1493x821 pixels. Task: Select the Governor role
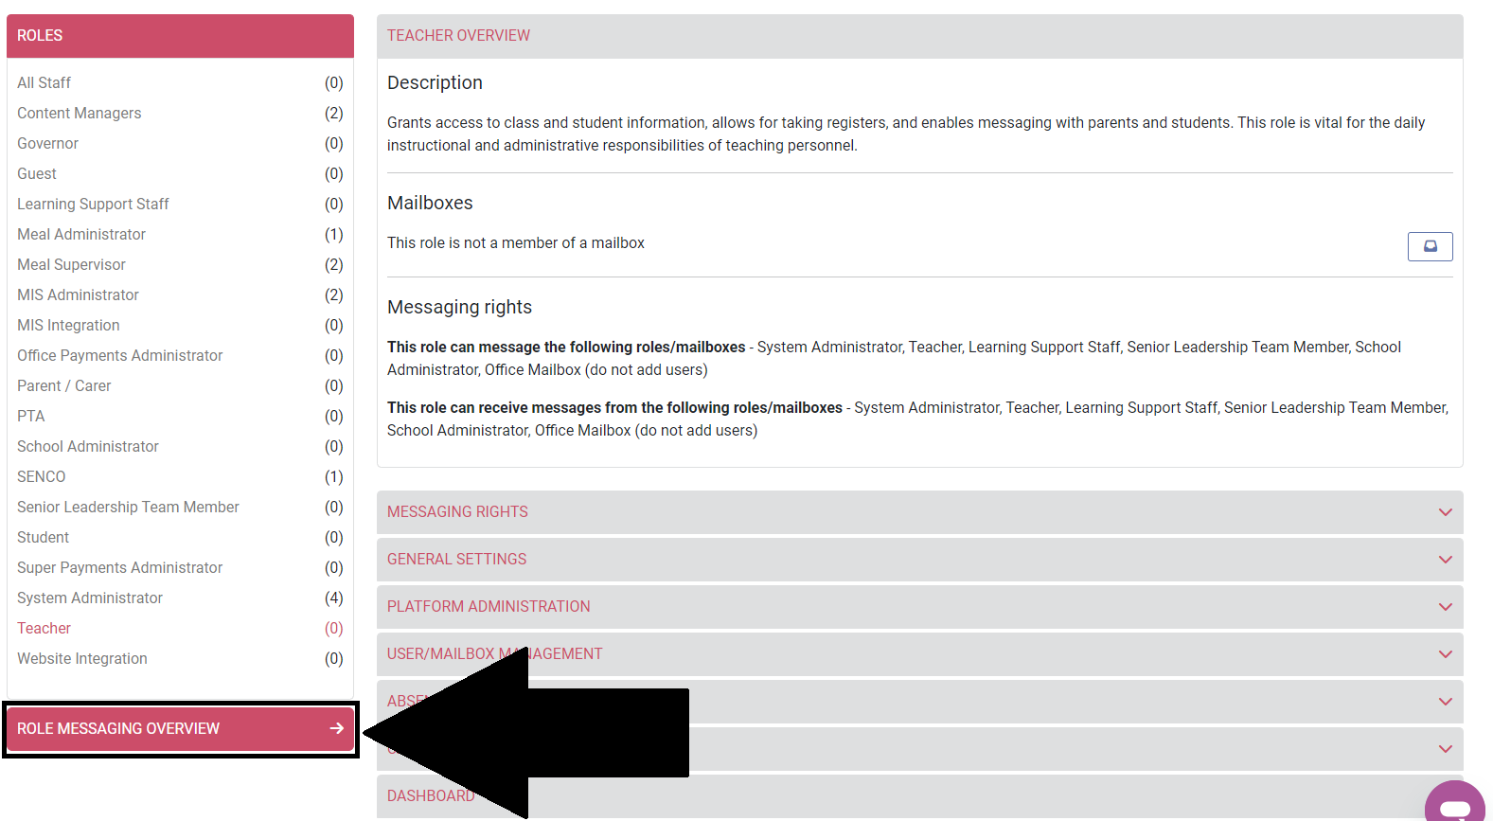click(x=47, y=143)
